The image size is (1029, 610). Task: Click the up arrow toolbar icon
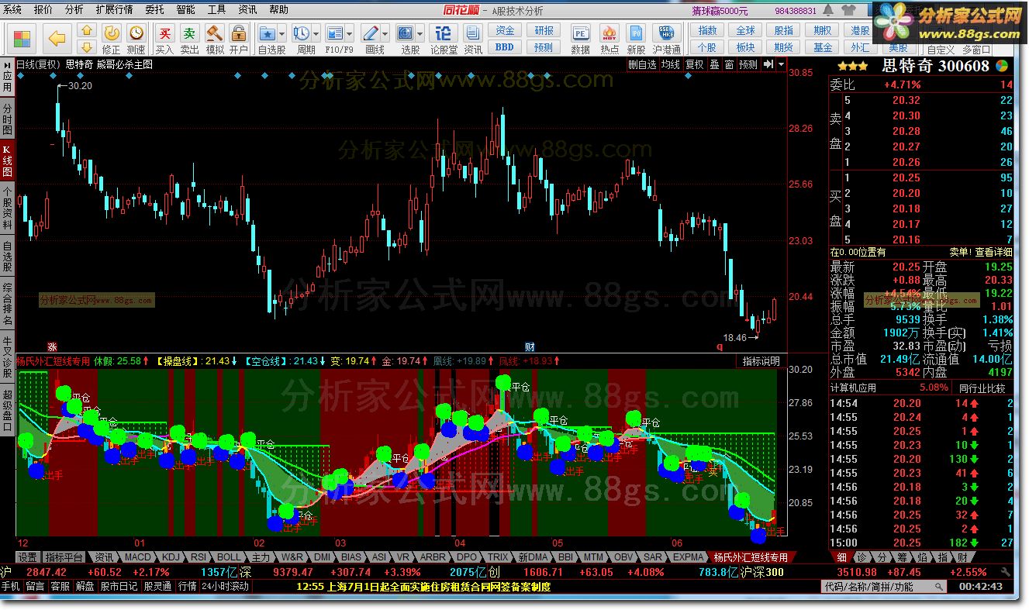(x=87, y=30)
